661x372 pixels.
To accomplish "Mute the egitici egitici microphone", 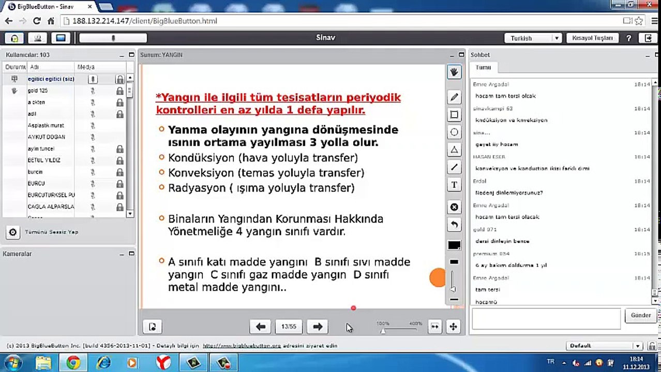I will pyautogui.click(x=93, y=79).
